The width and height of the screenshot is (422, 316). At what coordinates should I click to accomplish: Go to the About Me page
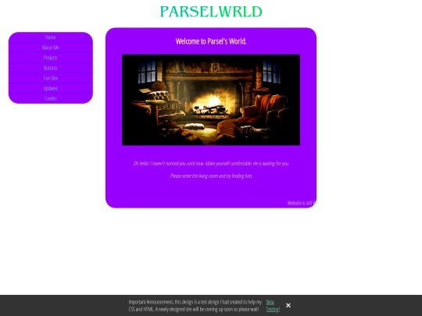[x=51, y=48]
